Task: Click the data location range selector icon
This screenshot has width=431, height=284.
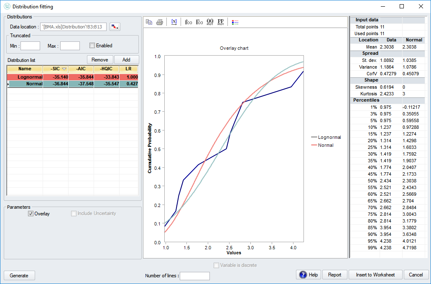Action: 115,26
